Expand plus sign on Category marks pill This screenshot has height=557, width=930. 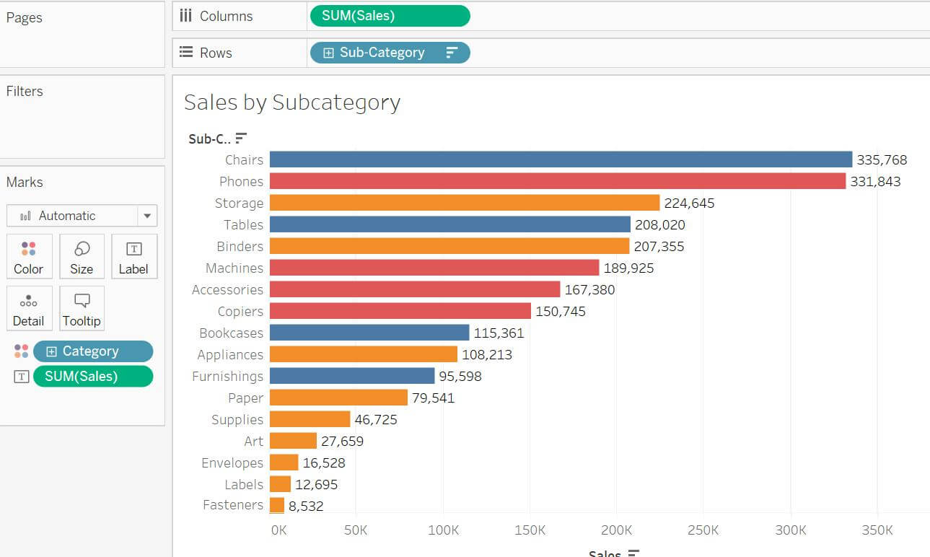tap(51, 351)
